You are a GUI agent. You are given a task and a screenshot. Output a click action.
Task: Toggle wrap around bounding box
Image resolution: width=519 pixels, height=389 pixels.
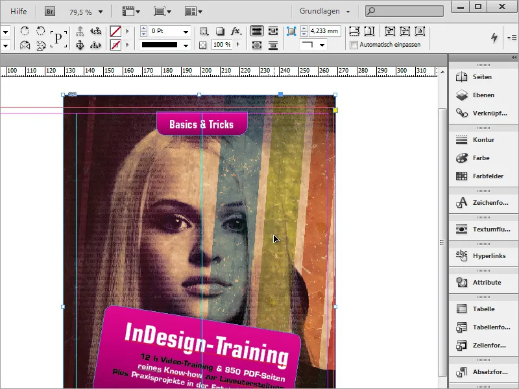pos(273,31)
